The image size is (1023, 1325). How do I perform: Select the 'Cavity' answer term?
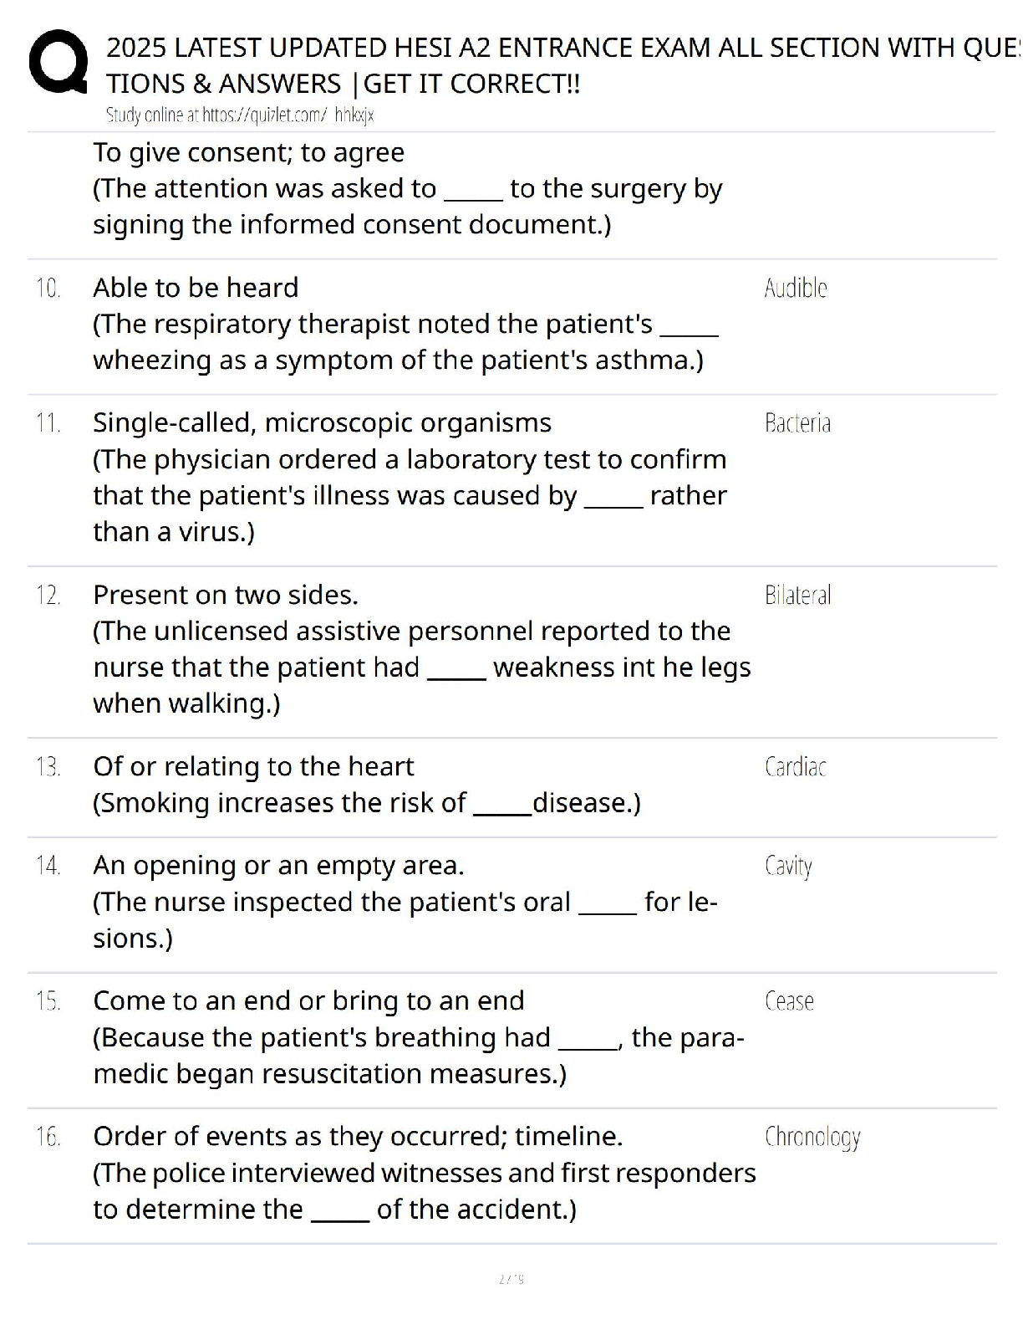click(x=788, y=866)
